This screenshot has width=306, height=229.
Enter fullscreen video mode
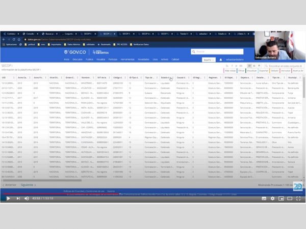click(x=299, y=198)
